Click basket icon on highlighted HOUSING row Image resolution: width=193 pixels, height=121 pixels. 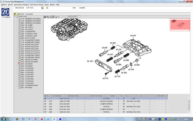pyautogui.click(x=45, y=99)
